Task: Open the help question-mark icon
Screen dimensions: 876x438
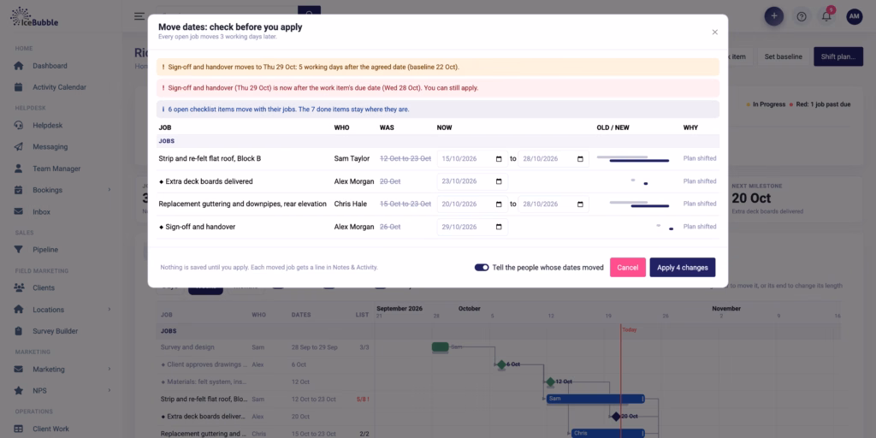Action: [x=801, y=16]
